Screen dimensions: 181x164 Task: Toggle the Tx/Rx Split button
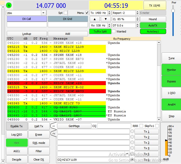100,31
